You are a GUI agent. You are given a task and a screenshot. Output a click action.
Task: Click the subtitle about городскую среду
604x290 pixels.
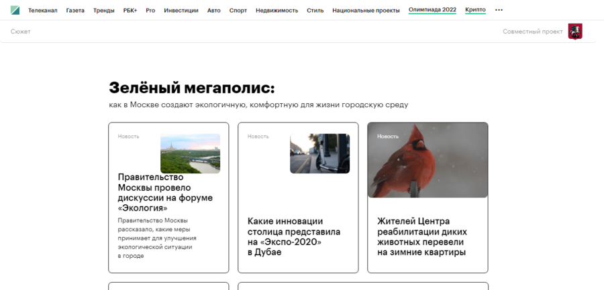click(x=258, y=104)
